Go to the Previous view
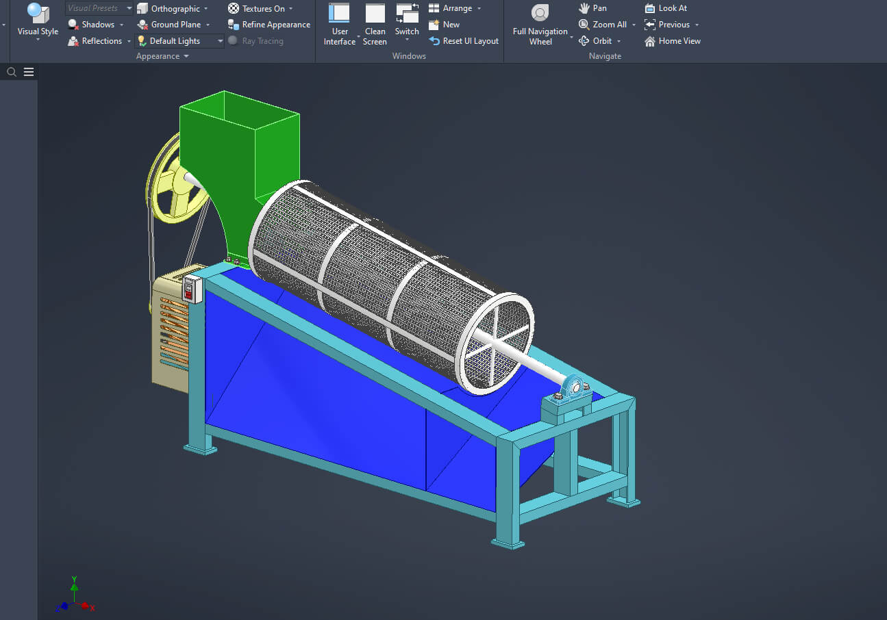887x620 pixels. coord(666,25)
